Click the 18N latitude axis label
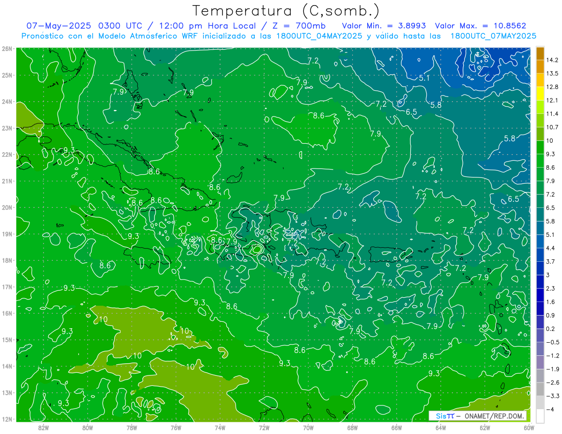 tap(7, 260)
